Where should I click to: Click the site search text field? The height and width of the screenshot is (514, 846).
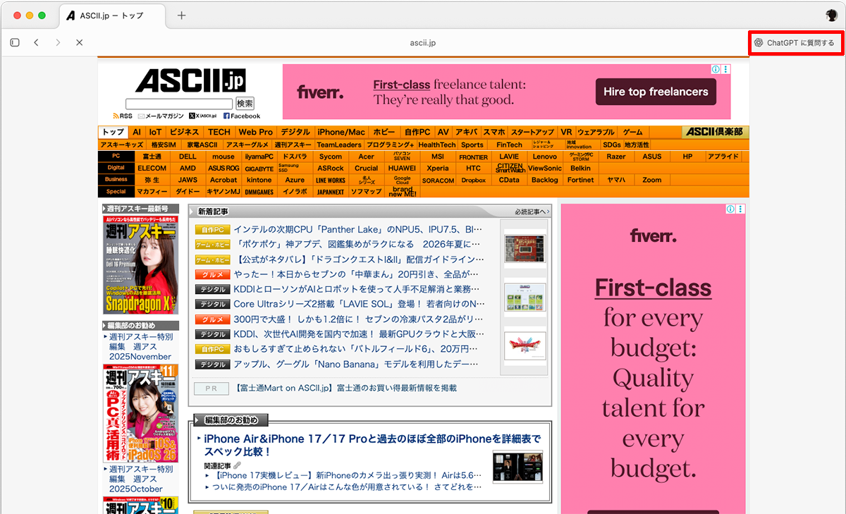pos(179,104)
